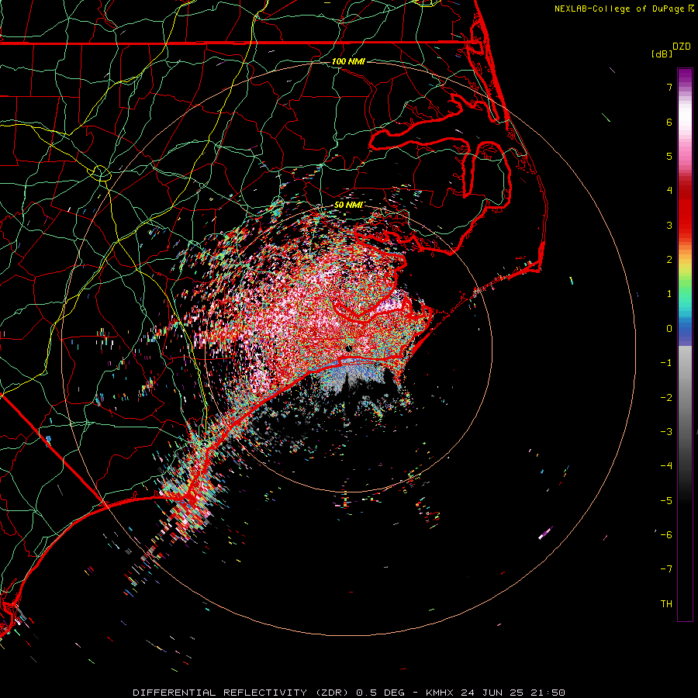Click the KMHX radar site black dot
The width and height of the screenshot is (698, 698).
coord(348,348)
